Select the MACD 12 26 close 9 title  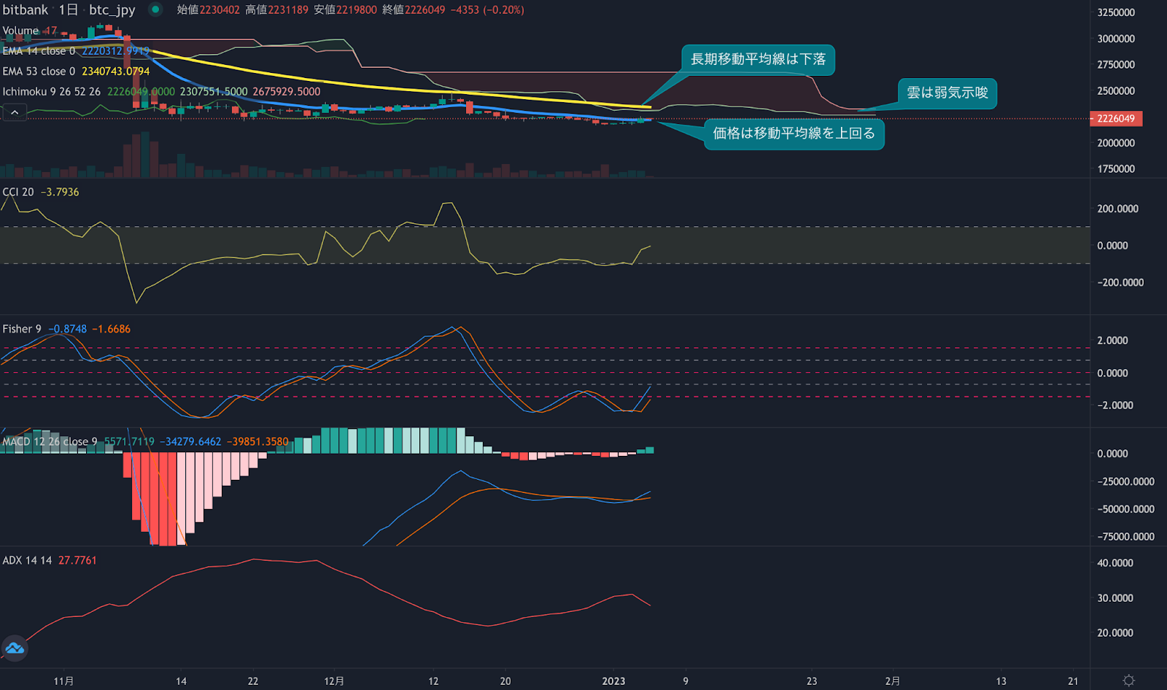click(50, 442)
